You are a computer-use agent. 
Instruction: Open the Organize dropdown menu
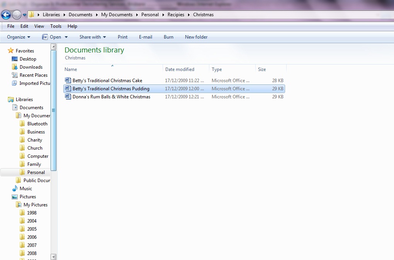tap(19, 37)
